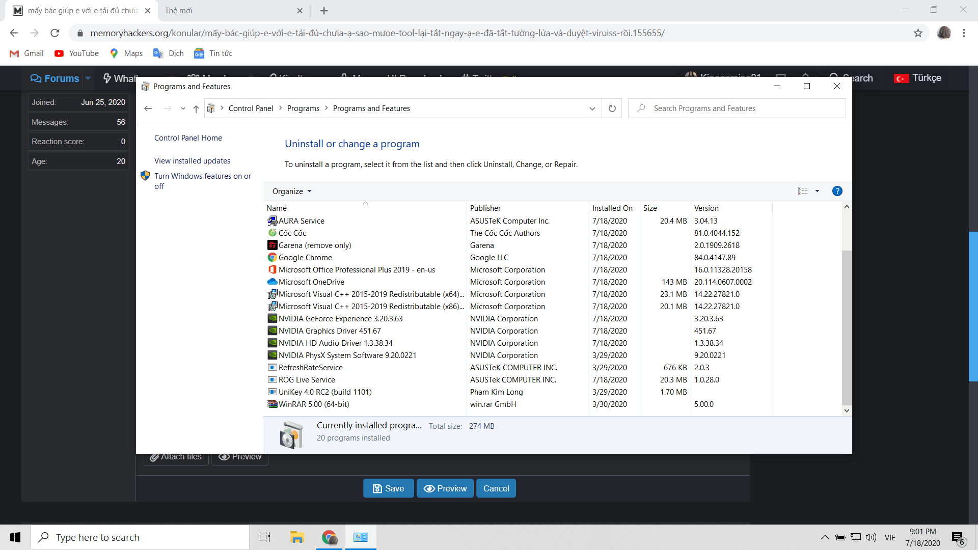
Task: Select ROG Live Service row
Action: 519,379
